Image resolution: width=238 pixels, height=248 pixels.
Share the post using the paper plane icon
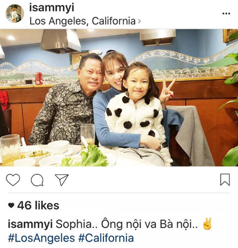[x=62, y=180]
